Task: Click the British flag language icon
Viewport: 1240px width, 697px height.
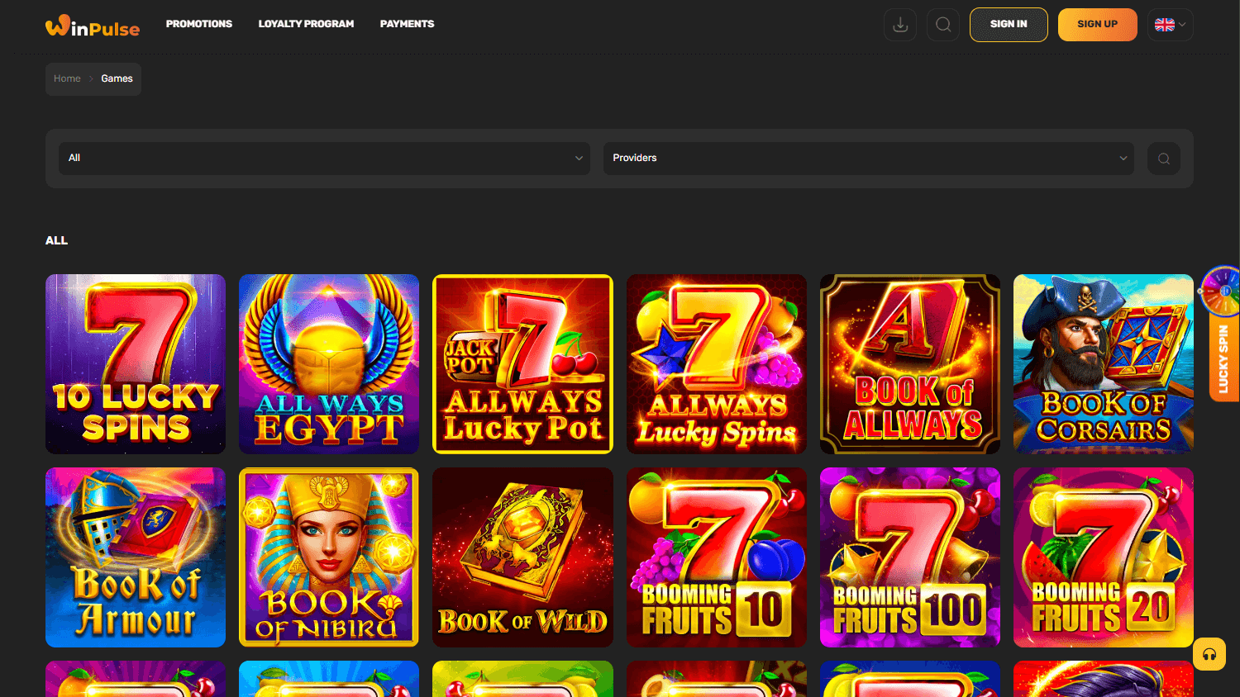Action: tap(1165, 24)
